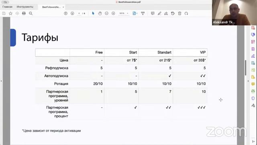Open the wrench more tools sidebar icon
Screen dimensions: 257x145
(x=253, y=106)
